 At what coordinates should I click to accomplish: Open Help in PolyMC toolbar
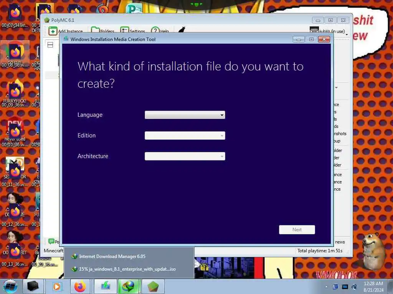[160, 31]
